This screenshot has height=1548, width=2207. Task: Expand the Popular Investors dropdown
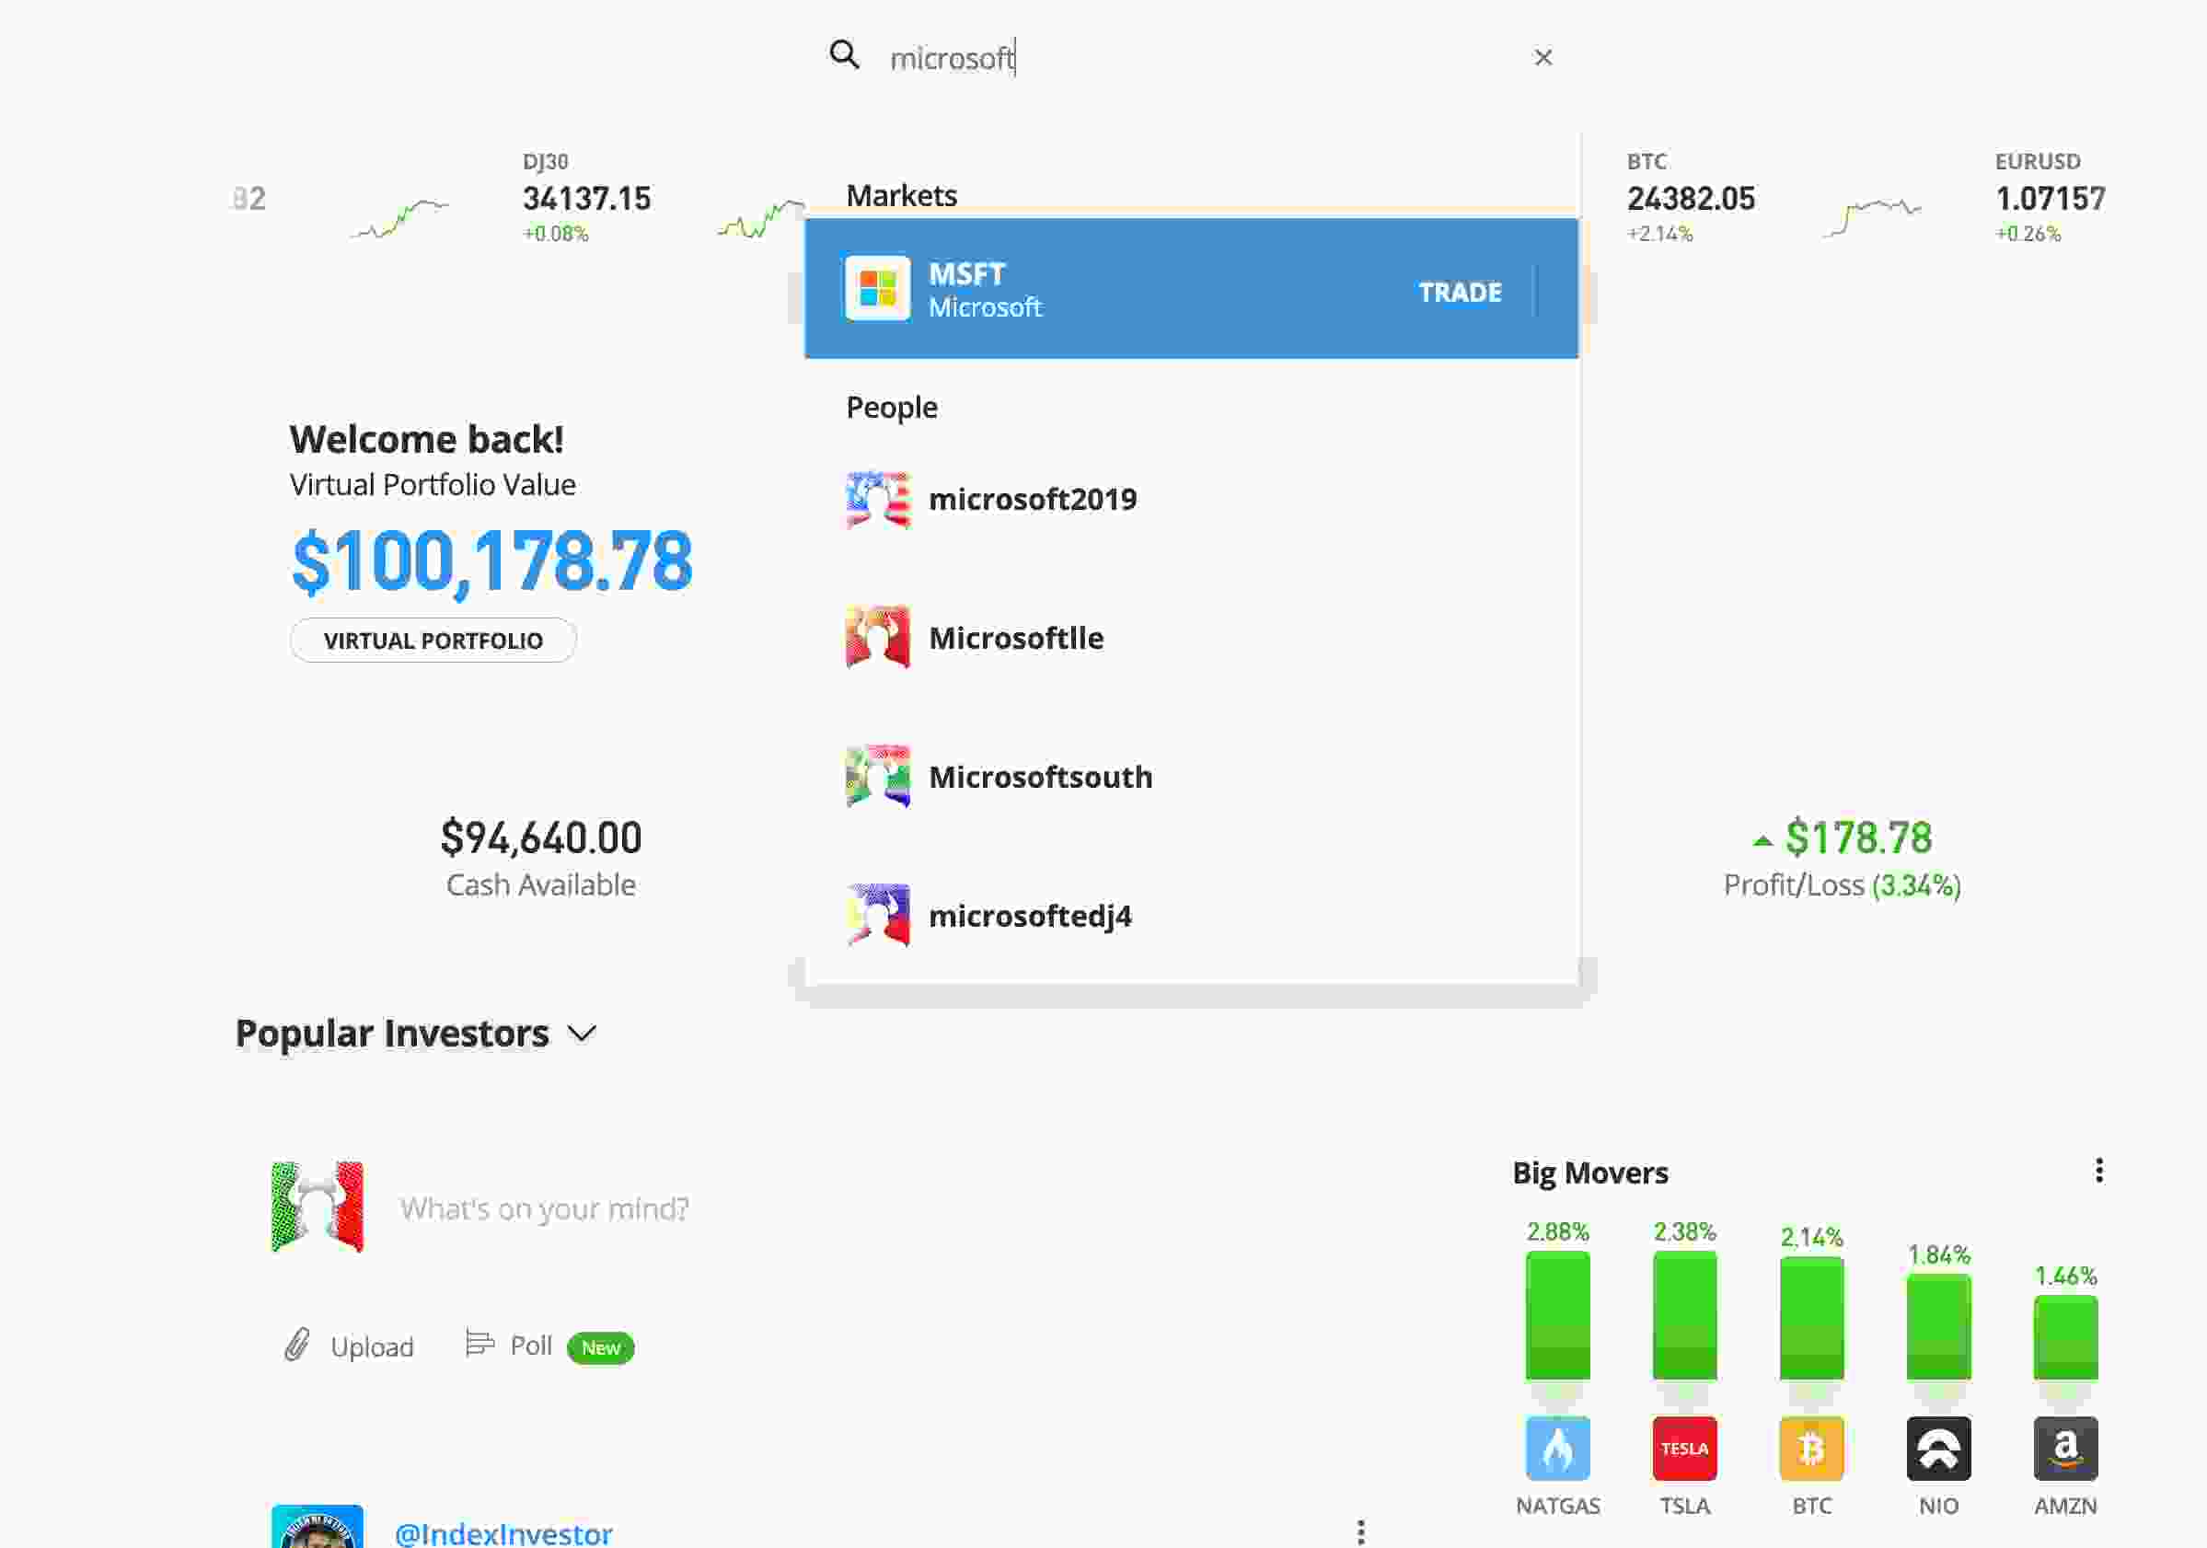[x=582, y=1034]
